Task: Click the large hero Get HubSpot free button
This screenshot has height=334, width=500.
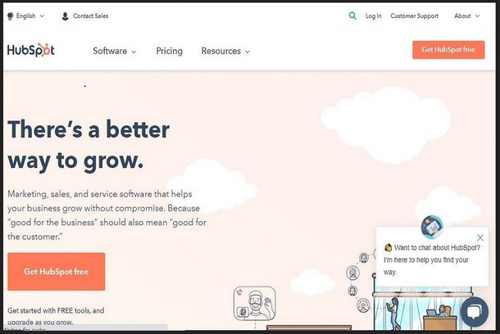Action: click(x=56, y=272)
